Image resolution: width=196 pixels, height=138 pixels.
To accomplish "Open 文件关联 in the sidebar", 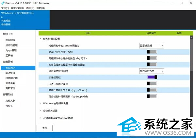I will tap(10, 101).
